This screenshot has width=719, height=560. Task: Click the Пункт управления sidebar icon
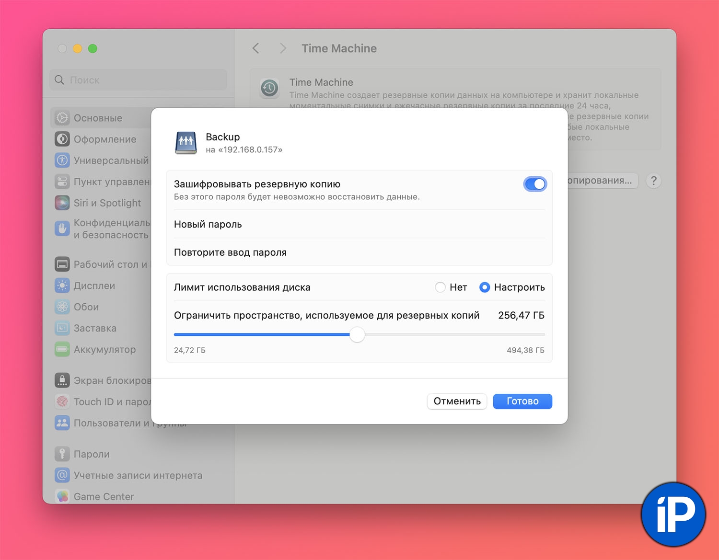pos(62,182)
